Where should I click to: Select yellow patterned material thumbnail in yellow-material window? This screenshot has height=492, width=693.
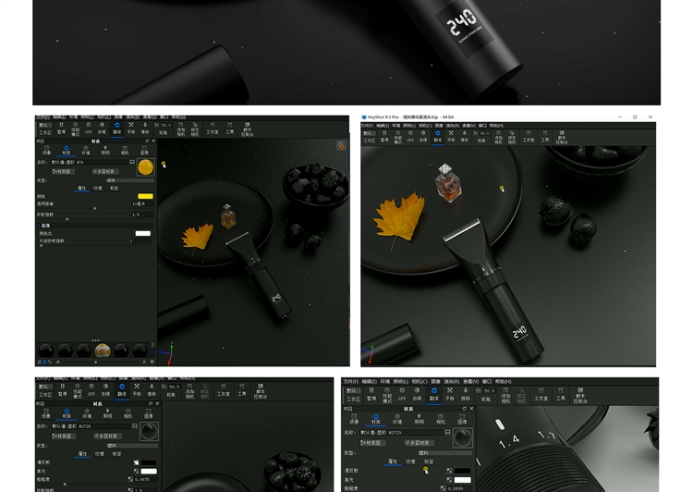pyautogui.click(x=103, y=350)
